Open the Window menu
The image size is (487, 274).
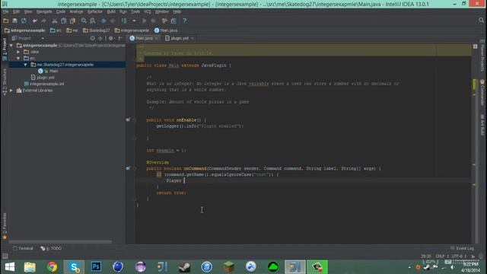tap(162, 11)
